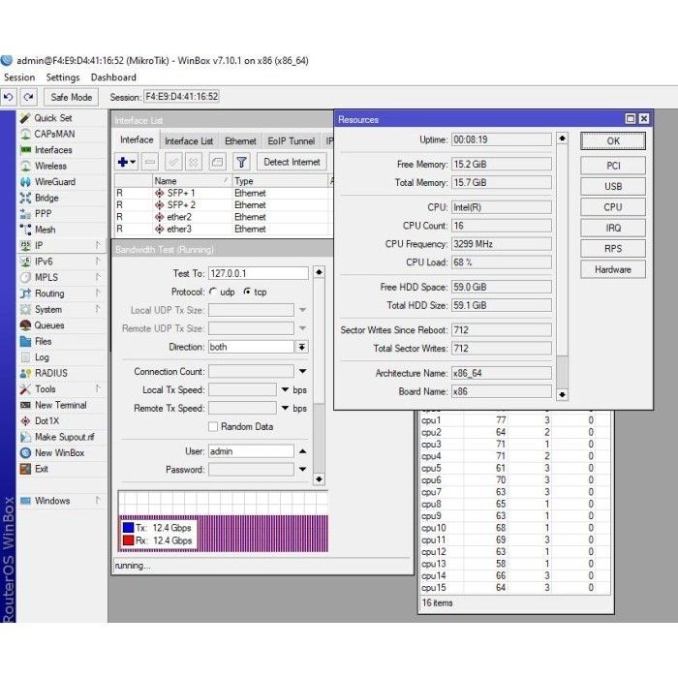Open the Direction dropdown
The height and width of the screenshot is (678, 678).
point(302,347)
